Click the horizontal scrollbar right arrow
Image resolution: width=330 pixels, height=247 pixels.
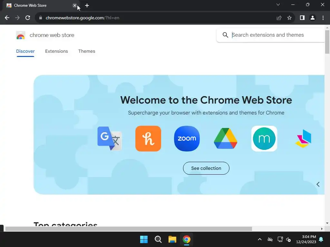(x=322, y=229)
